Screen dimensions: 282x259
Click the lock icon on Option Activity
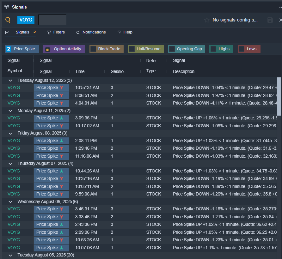pos(47,49)
